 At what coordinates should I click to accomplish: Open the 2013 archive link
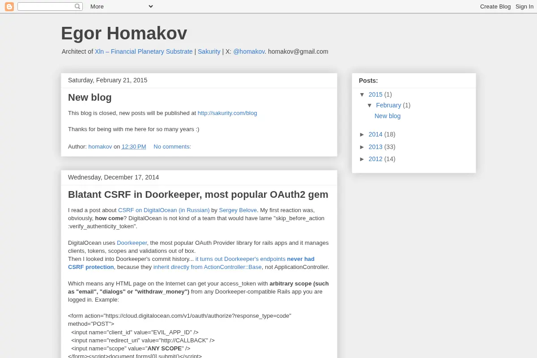tap(375, 147)
